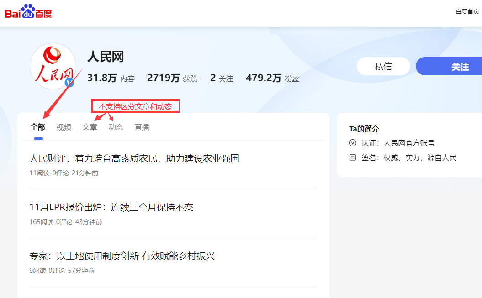The width and height of the screenshot is (482, 298).
Task: Click 认证：人民网官方账号 text
Action: 398,143
